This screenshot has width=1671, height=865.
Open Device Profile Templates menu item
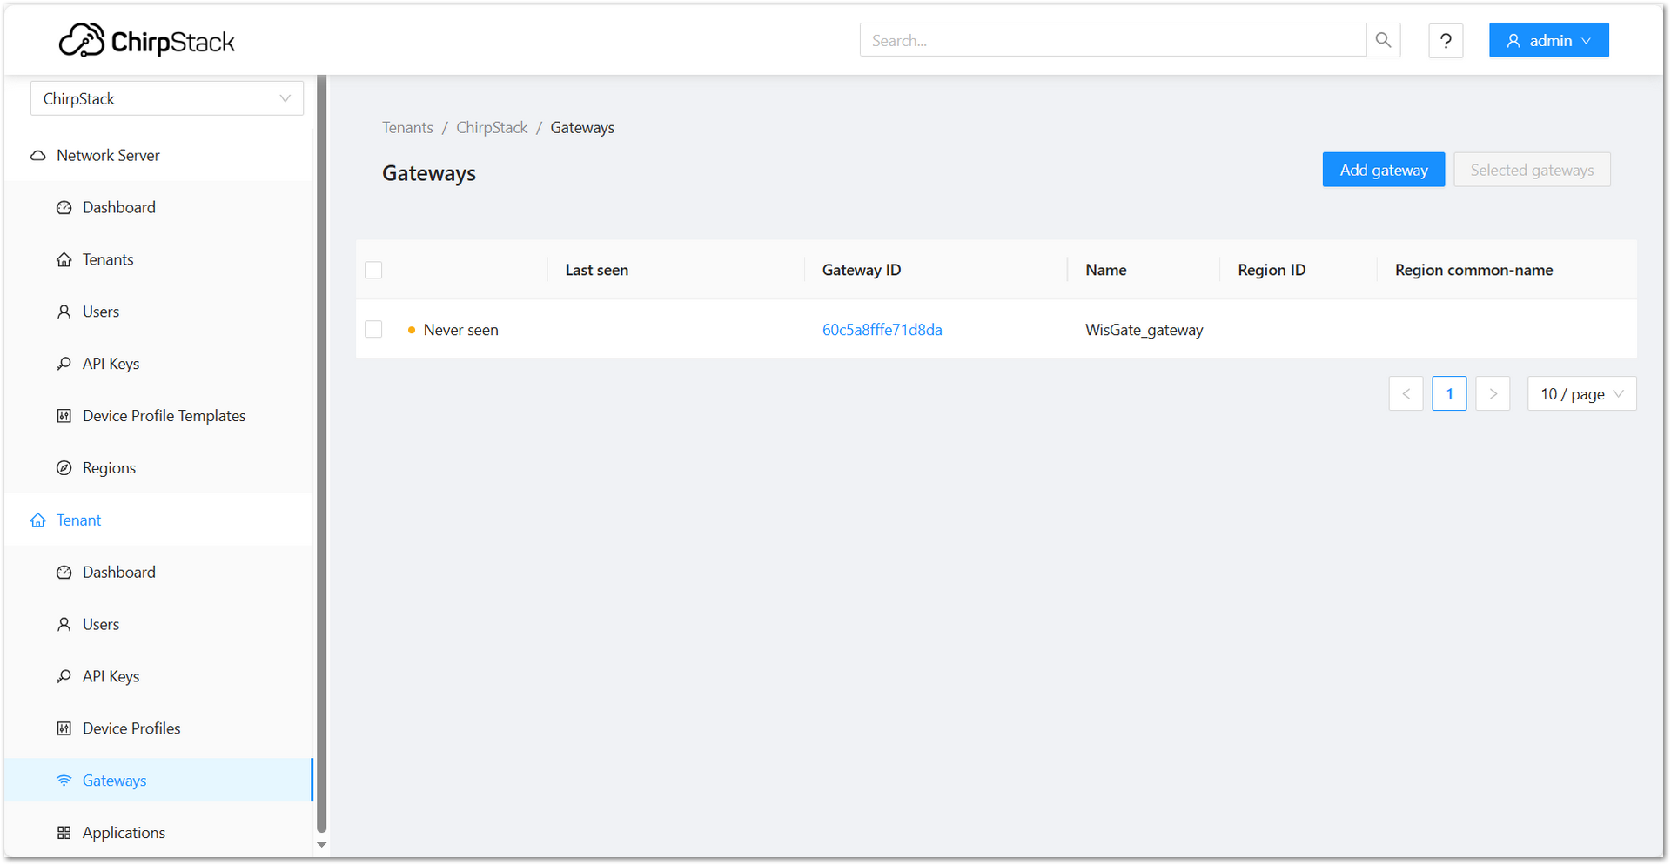[x=158, y=416]
